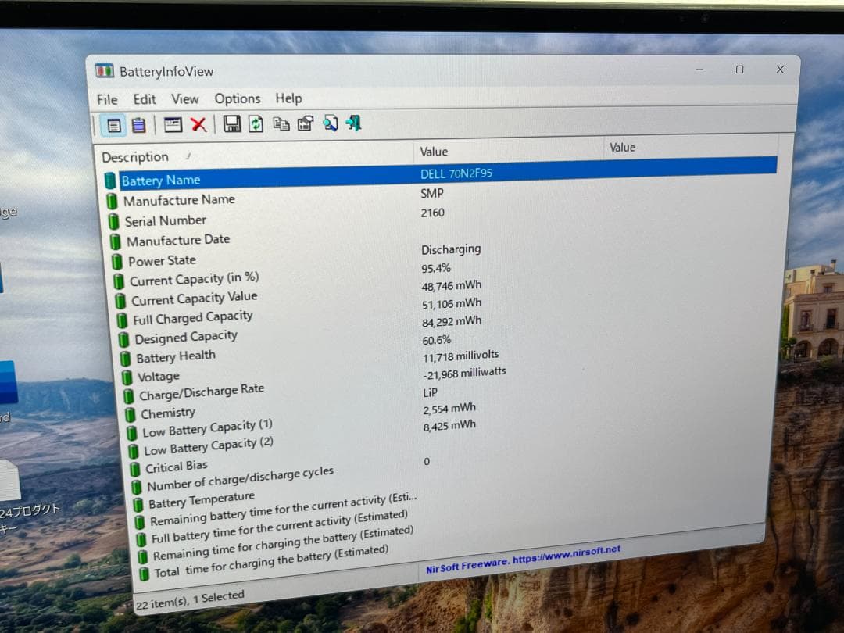
Task: Open the Help menu
Action: [288, 98]
